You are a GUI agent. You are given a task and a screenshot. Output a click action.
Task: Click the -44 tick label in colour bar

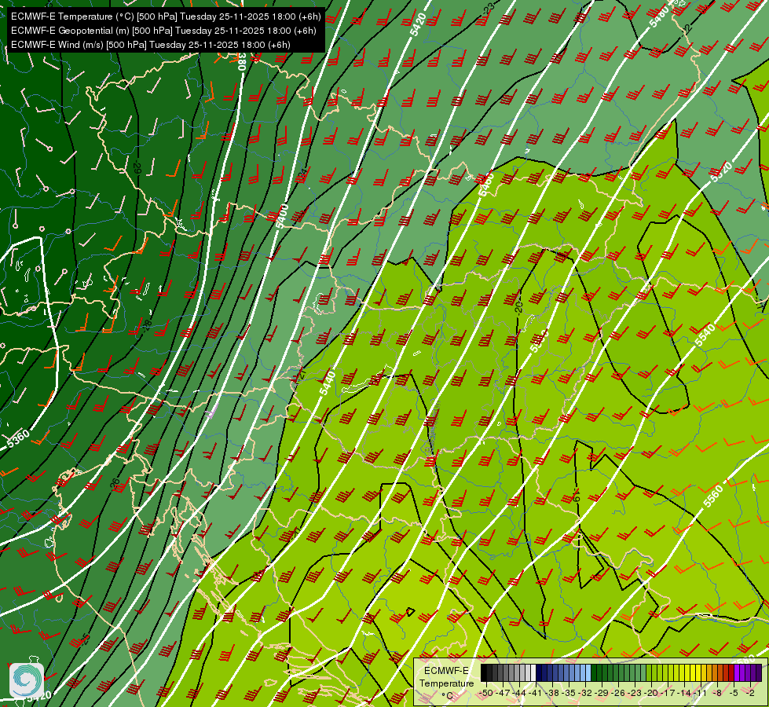pos(520,693)
